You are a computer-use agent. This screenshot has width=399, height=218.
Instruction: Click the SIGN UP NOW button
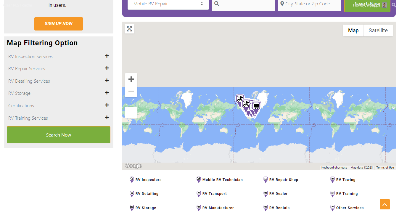pyautogui.click(x=59, y=24)
